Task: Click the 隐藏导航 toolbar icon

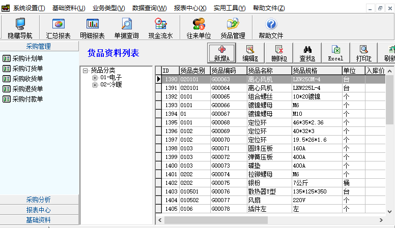Action: 20,28
